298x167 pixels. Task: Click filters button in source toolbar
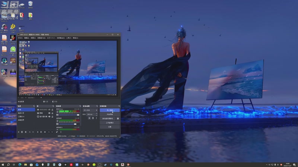[x=55, y=102]
